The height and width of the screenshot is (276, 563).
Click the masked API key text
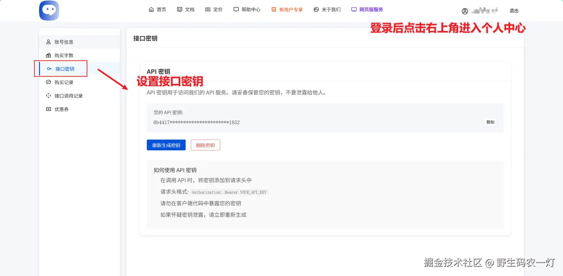click(x=196, y=122)
